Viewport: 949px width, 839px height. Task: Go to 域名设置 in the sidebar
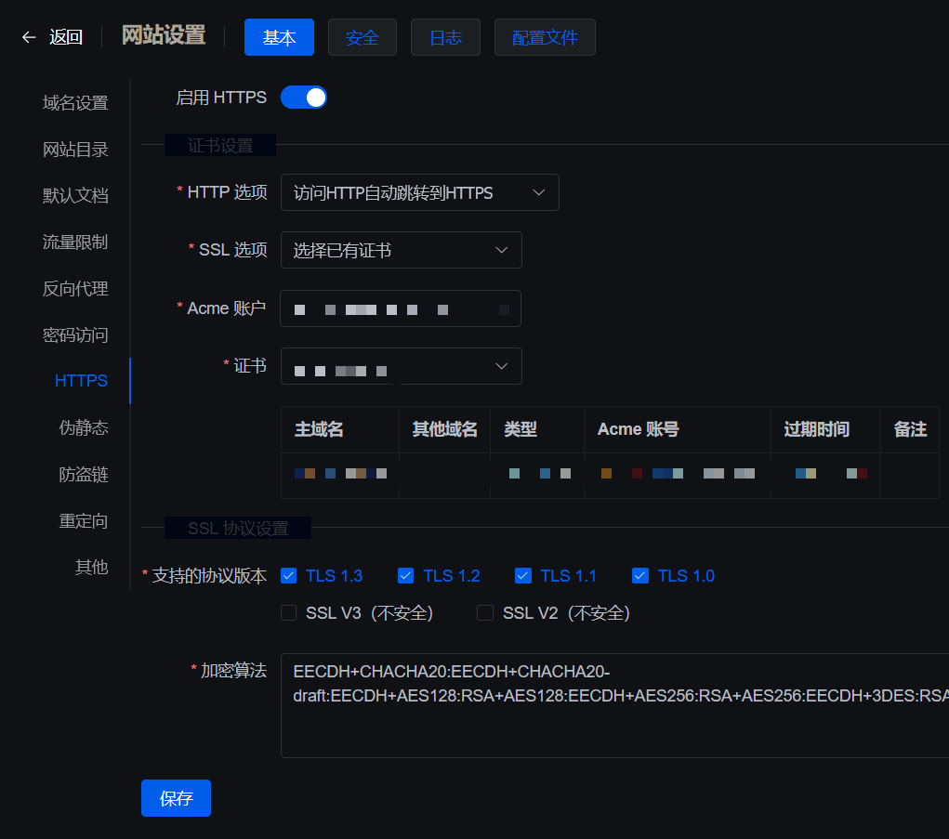click(x=75, y=103)
